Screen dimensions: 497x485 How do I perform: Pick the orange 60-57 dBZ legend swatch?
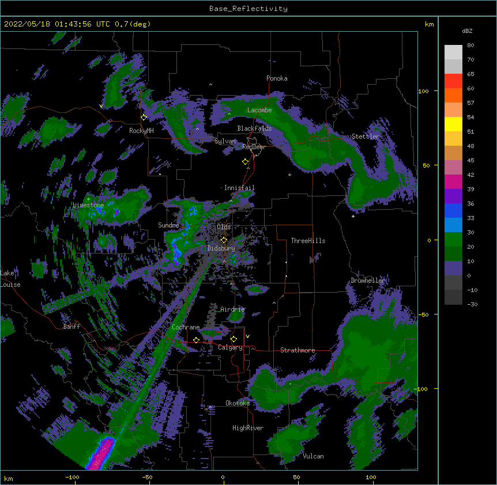(x=453, y=95)
